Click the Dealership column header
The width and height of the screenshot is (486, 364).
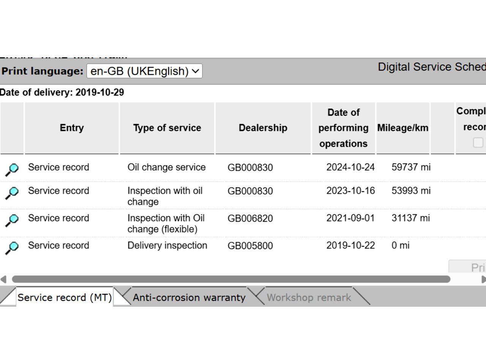(x=263, y=128)
